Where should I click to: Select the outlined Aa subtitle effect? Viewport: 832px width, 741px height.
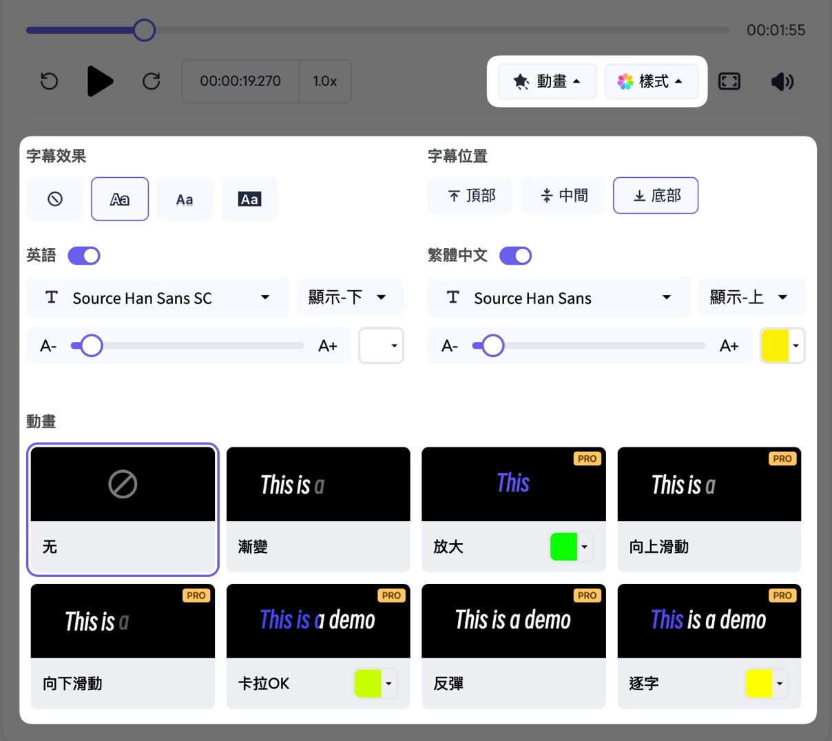tap(120, 199)
